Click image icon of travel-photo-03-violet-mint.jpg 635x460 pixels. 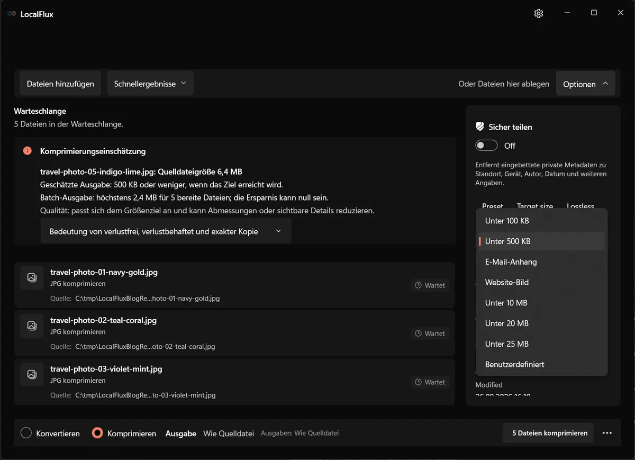click(x=32, y=374)
